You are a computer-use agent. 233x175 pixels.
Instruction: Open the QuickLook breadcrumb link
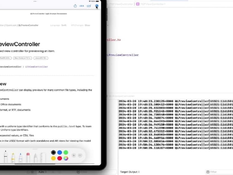[11, 25]
